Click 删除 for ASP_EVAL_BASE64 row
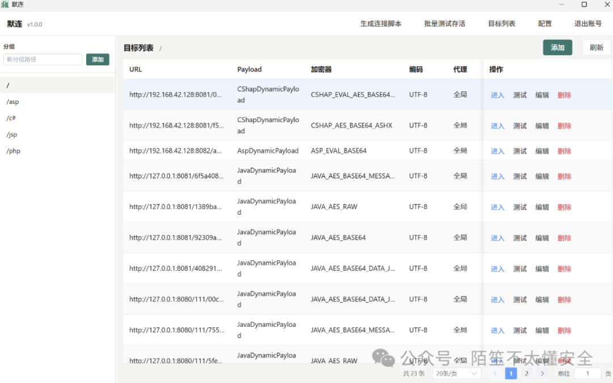 (x=564, y=151)
